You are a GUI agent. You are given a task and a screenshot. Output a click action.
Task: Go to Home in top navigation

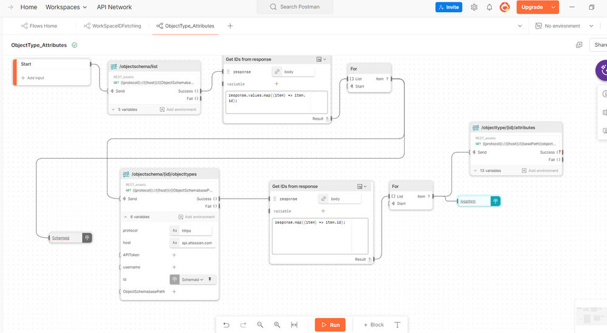coord(29,7)
